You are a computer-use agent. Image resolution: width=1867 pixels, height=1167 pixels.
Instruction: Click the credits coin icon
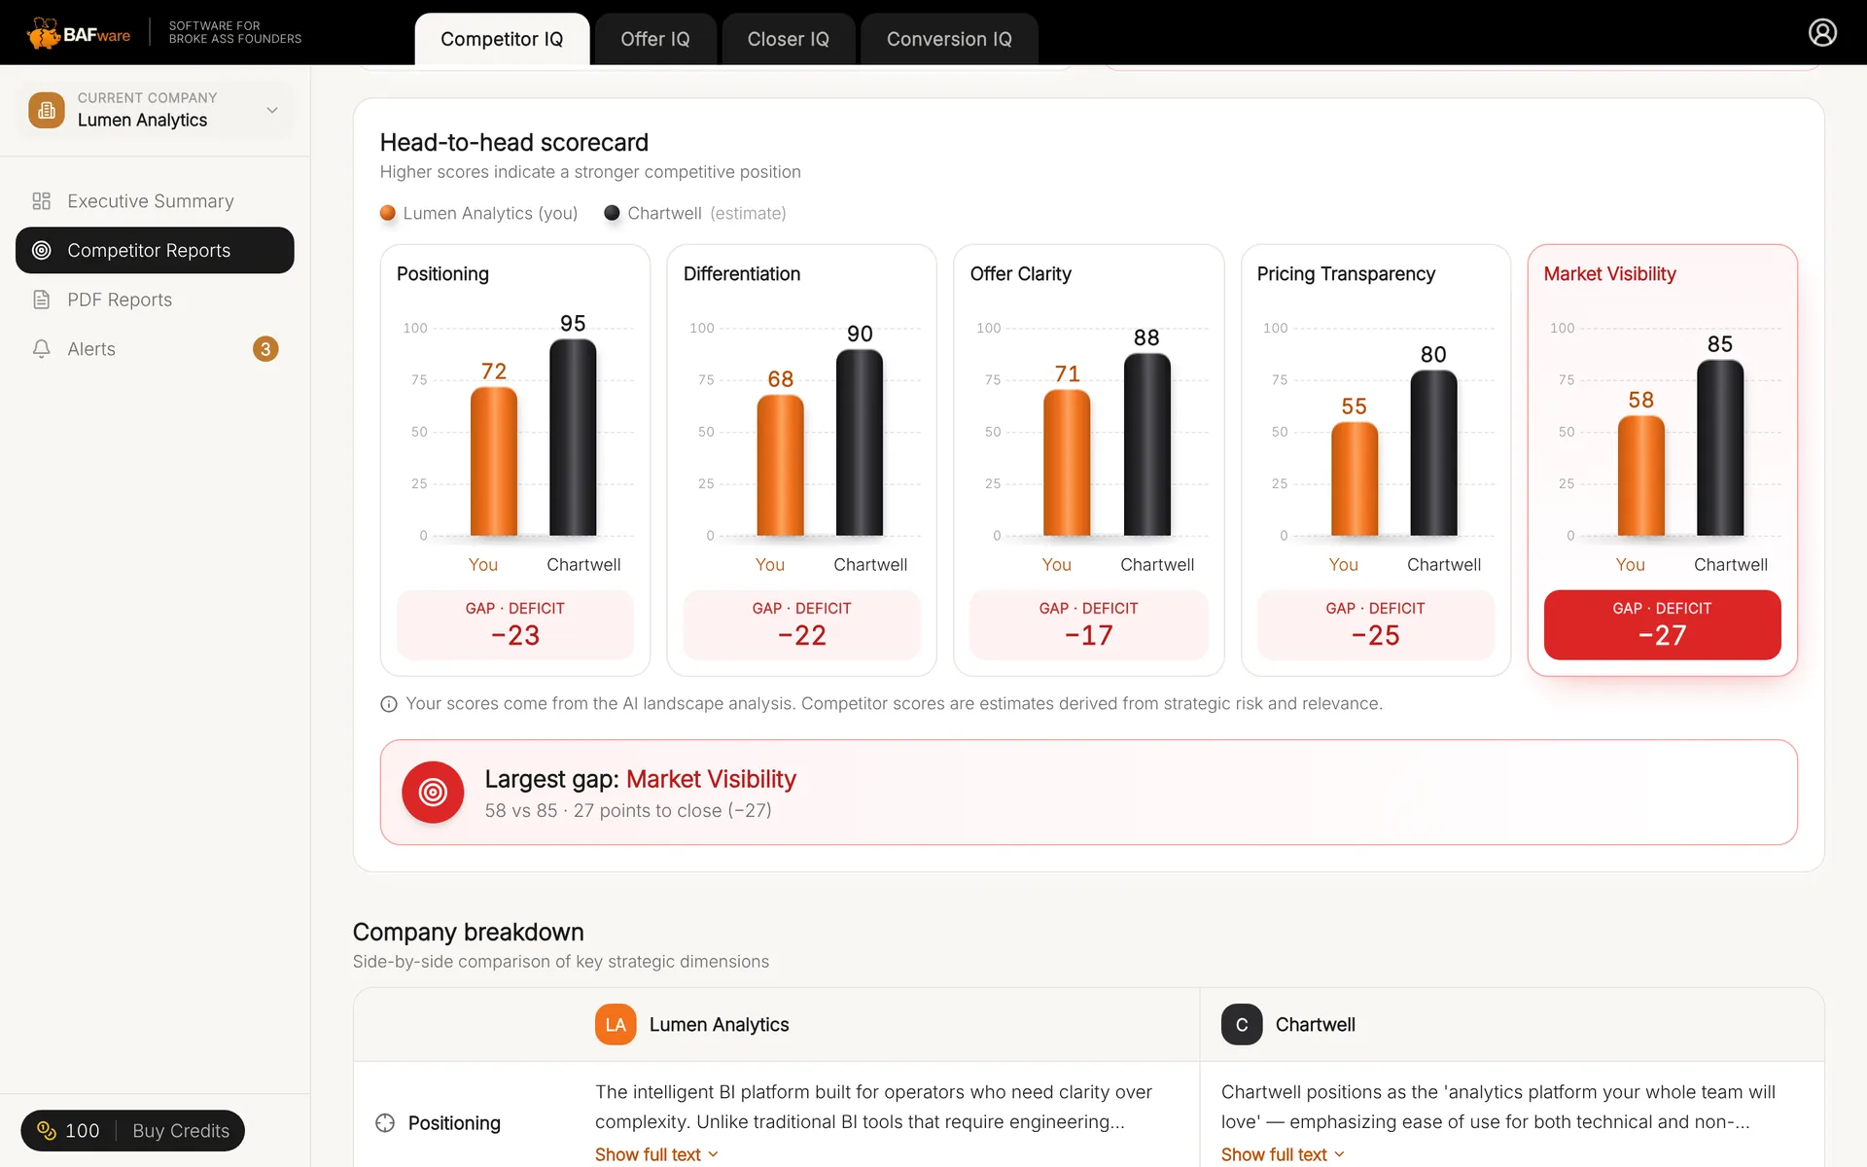click(x=46, y=1130)
